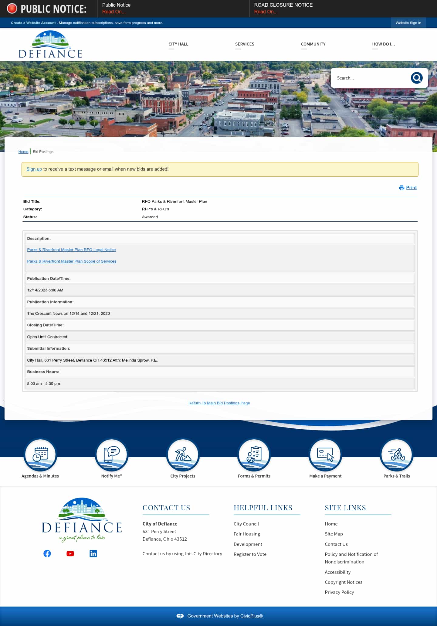
Task: Click the Bid Postings breadcrumb text
Action: click(x=43, y=151)
